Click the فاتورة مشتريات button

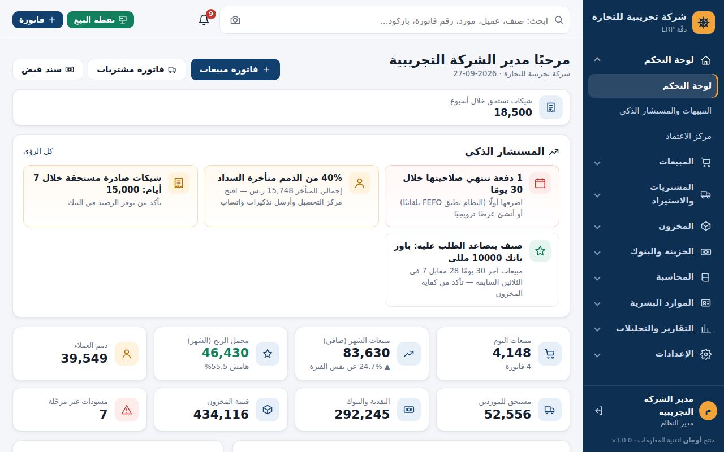137,69
